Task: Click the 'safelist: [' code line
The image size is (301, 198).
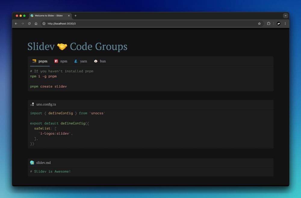Action: tap(45, 128)
